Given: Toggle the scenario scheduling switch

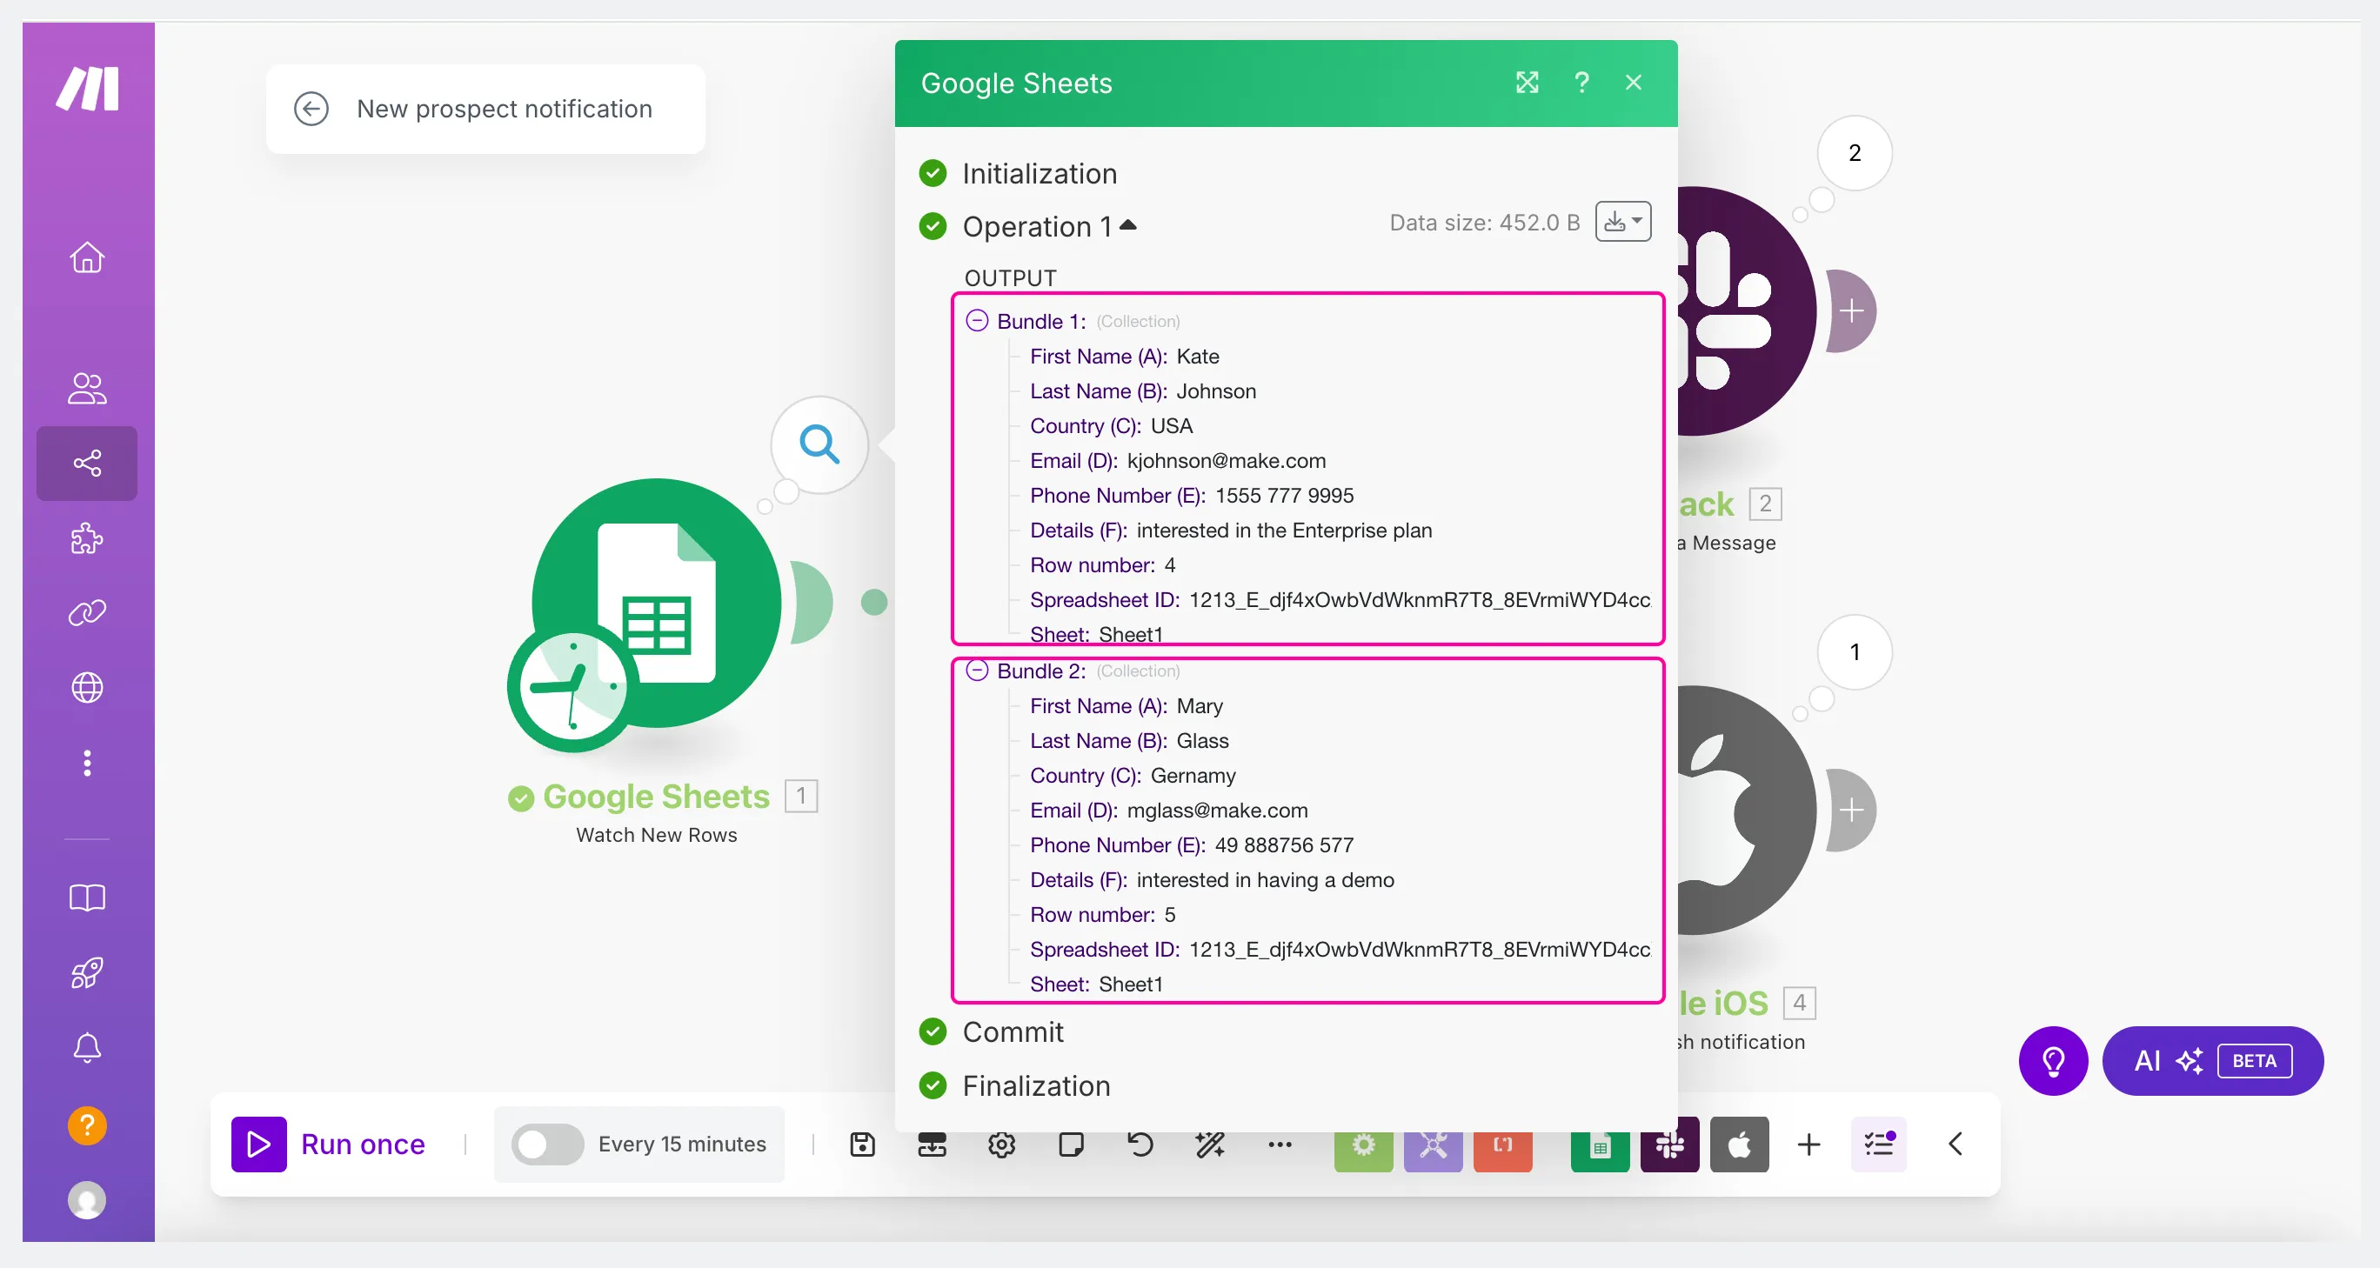Looking at the screenshot, I should 548,1145.
